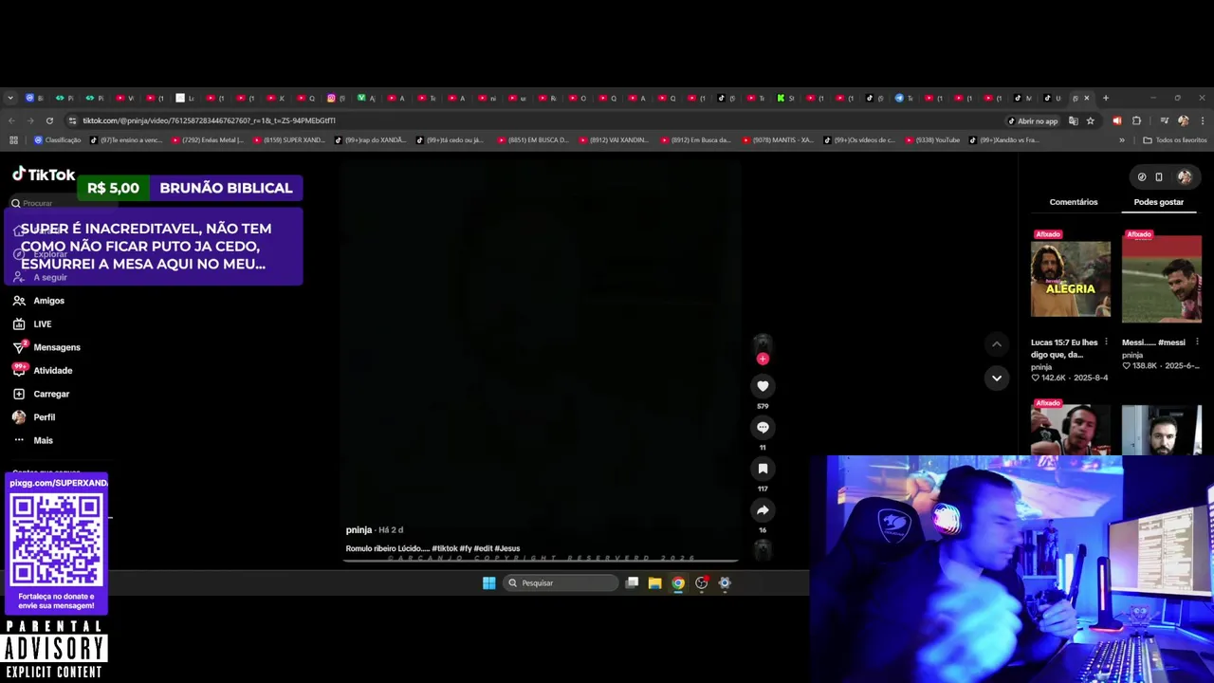Open the browser extensions puzzle icon
This screenshot has height=683, width=1214.
pos(1136,120)
